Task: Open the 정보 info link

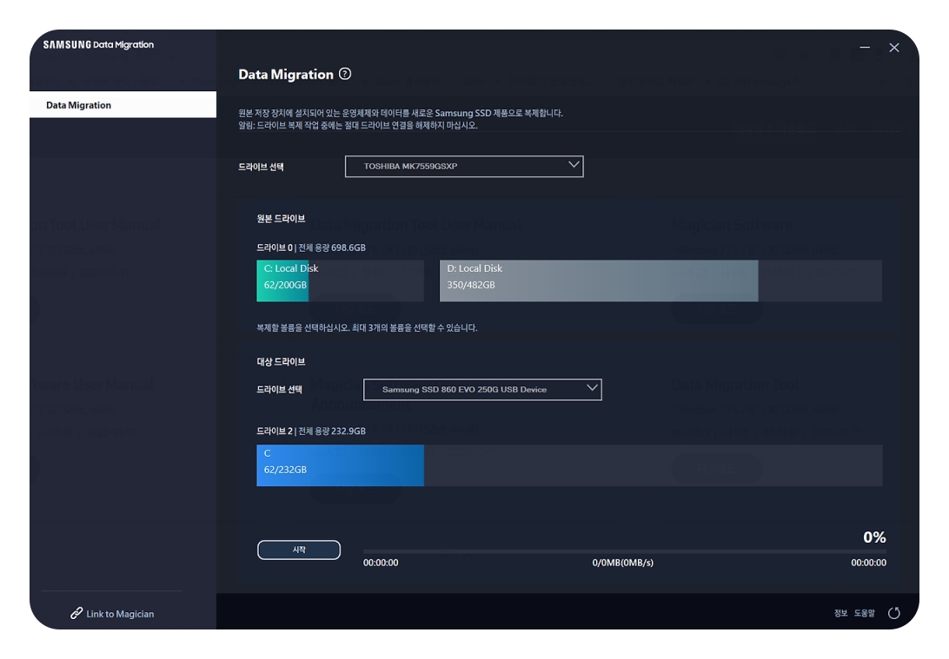Action: pos(840,613)
